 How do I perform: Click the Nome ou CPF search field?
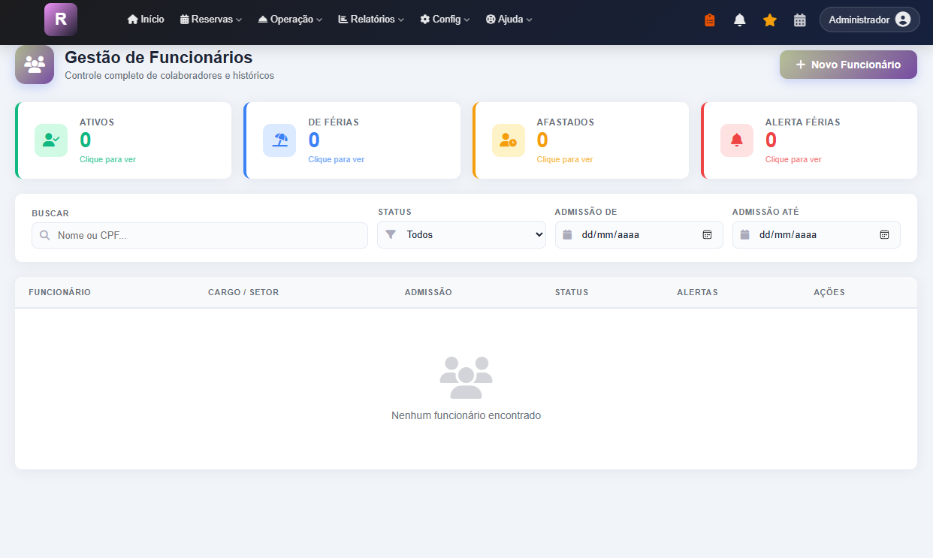[x=207, y=236]
